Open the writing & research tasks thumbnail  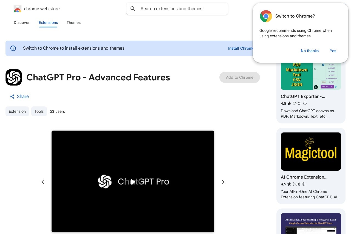311,223
